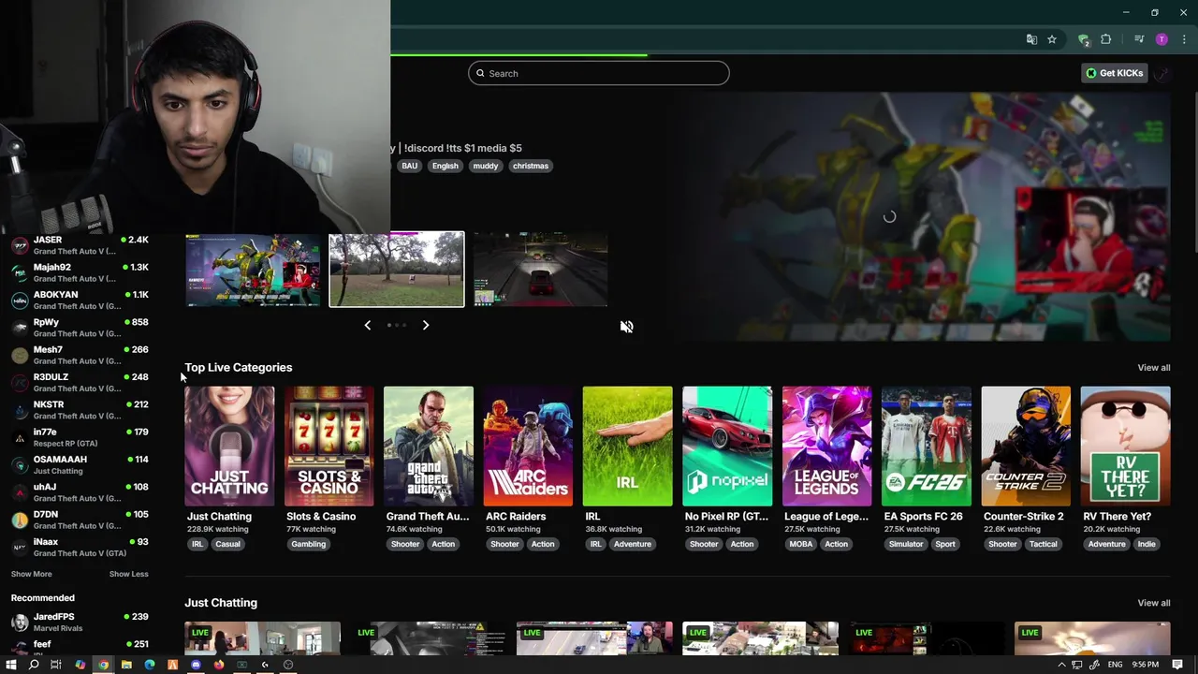The height and width of the screenshot is (674, 1198).
Task: Go to previous featured stream arrow
Action: click(367, 325)
